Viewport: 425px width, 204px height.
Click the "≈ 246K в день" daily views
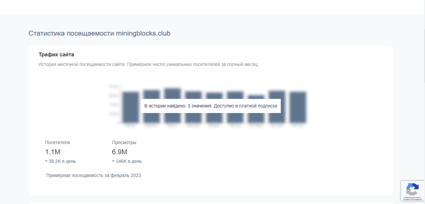click(127, 161)
